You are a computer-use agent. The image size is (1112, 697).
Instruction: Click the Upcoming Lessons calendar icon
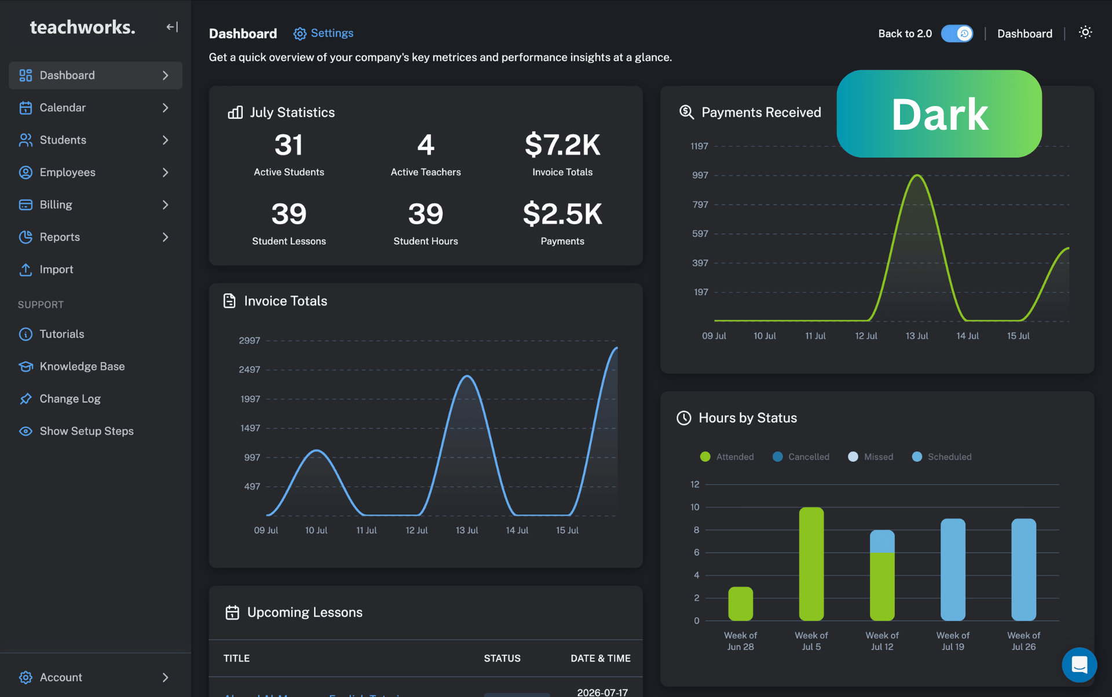[x=232, y=612]
